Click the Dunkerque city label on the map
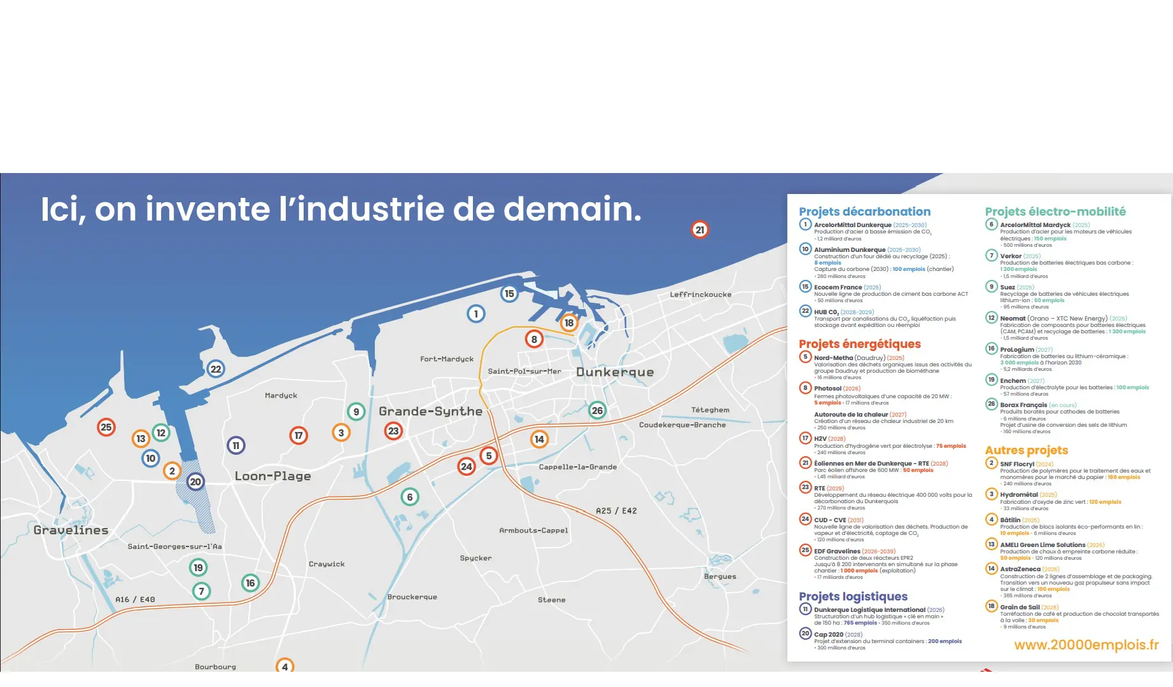Screen dimensions: 1173x687 tap(614, 372)
